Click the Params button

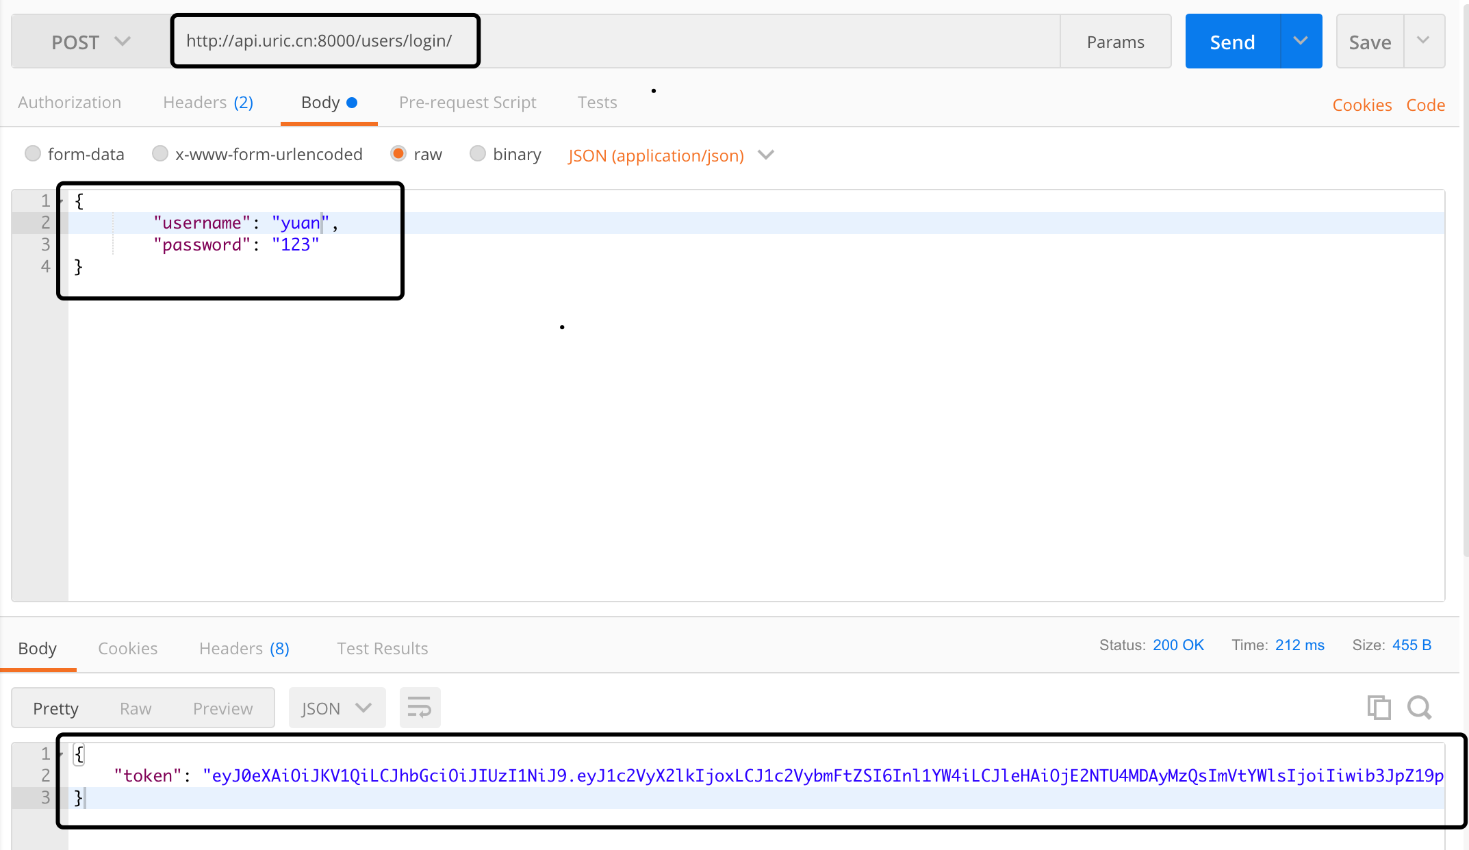tap(1115, 42)
